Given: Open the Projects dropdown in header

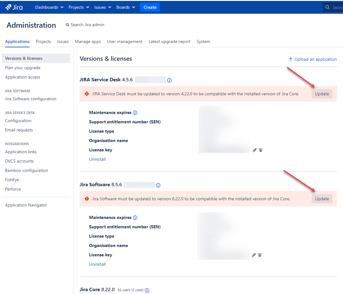Looking at the screenshot, I should point(79,7).
